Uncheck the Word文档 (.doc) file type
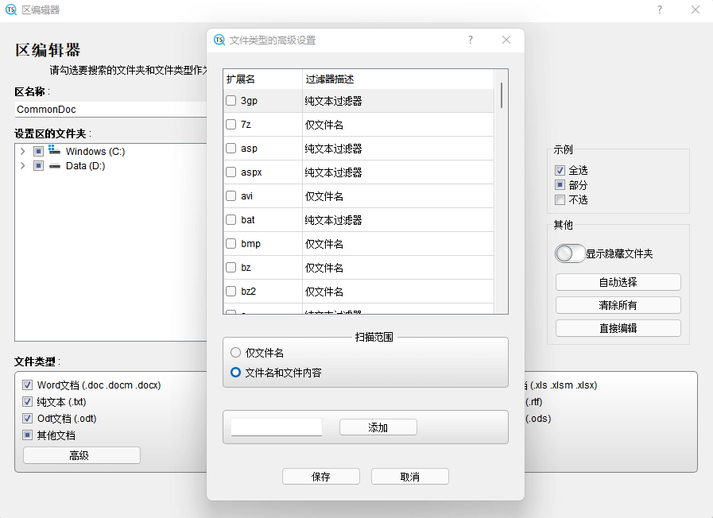This screenshot has height=518, width=713. pos(28,385)
